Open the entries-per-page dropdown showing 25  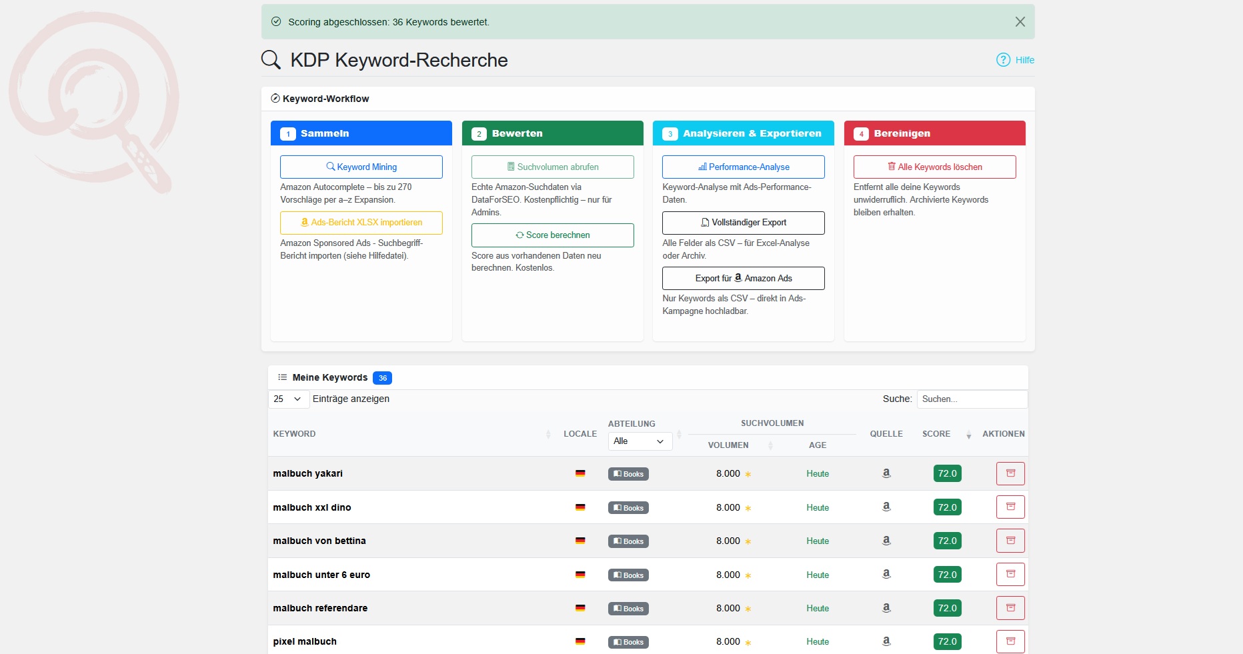[x=288, y=399]
